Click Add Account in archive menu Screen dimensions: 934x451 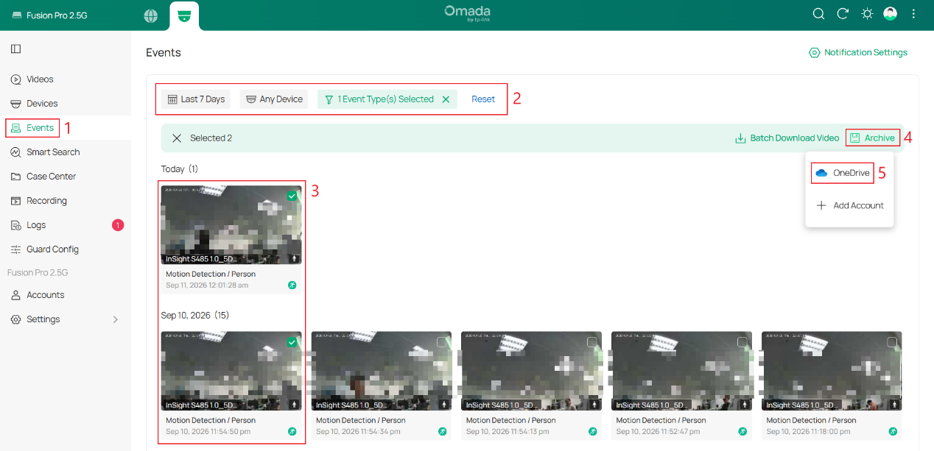pos(849,205)
